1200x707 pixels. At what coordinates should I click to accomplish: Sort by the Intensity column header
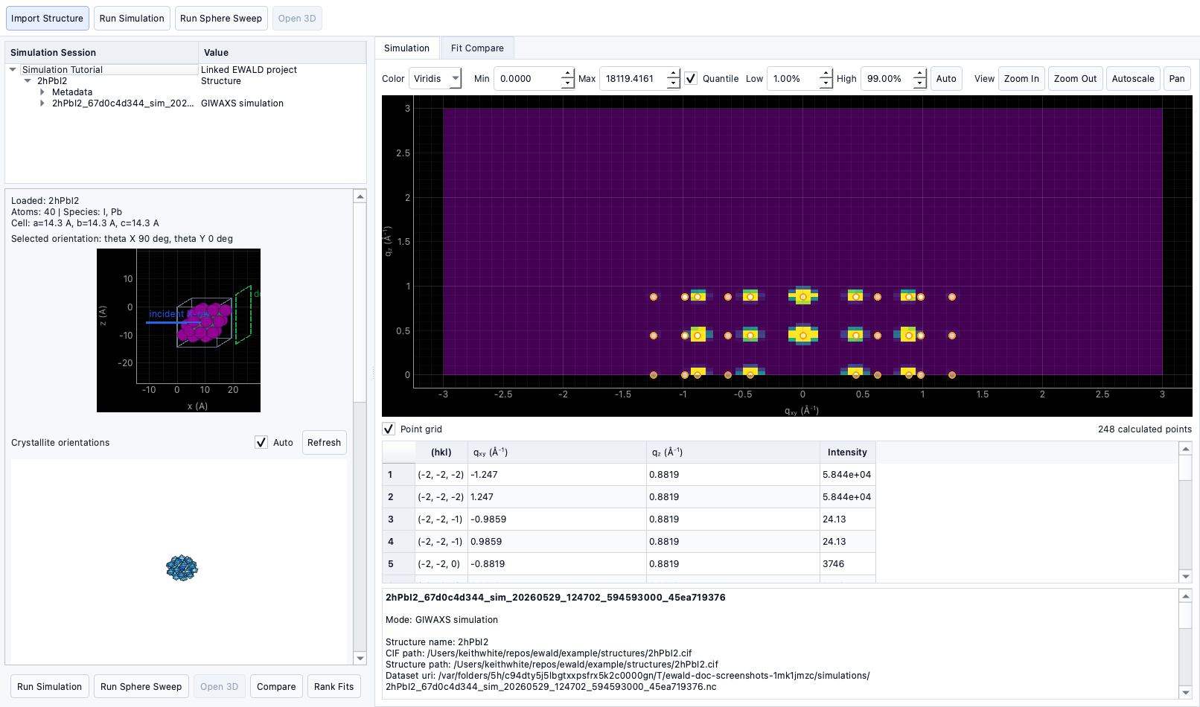coord(847,452)
